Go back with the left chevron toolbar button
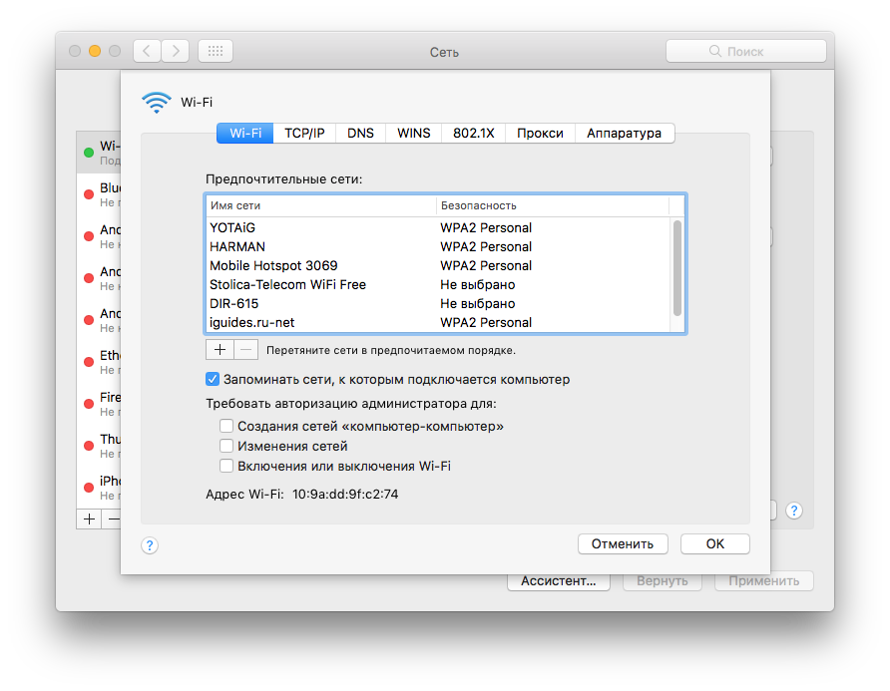 (147, 51)
